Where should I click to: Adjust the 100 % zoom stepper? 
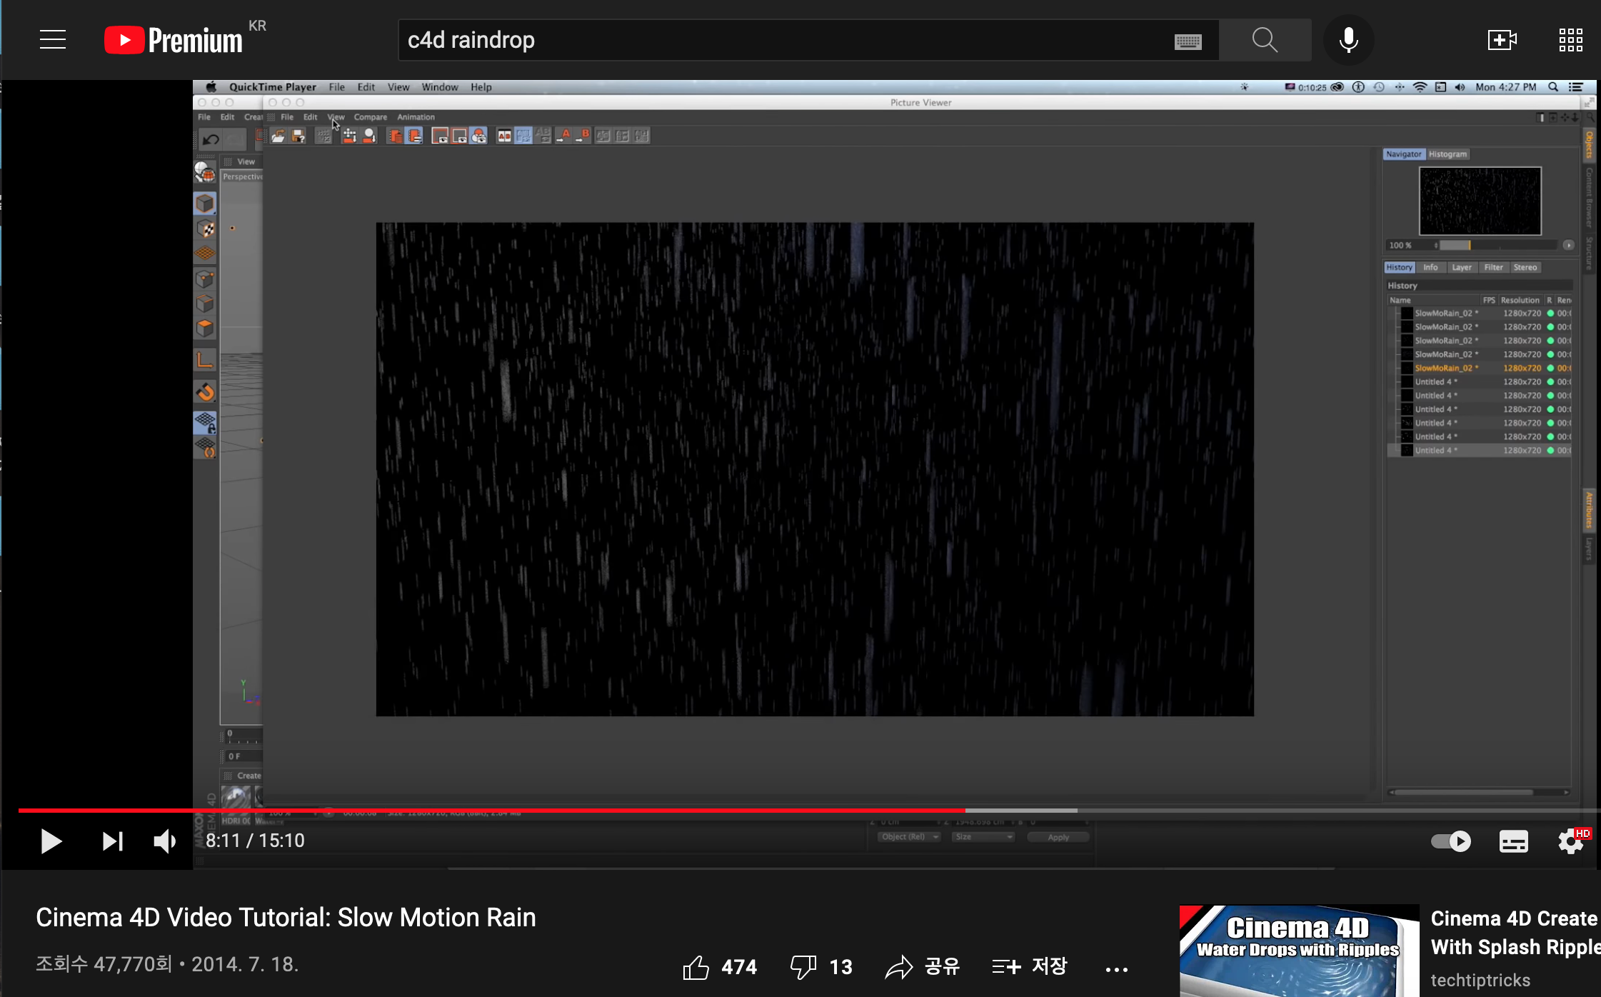pyautogui.click(x=1435, y=245)
